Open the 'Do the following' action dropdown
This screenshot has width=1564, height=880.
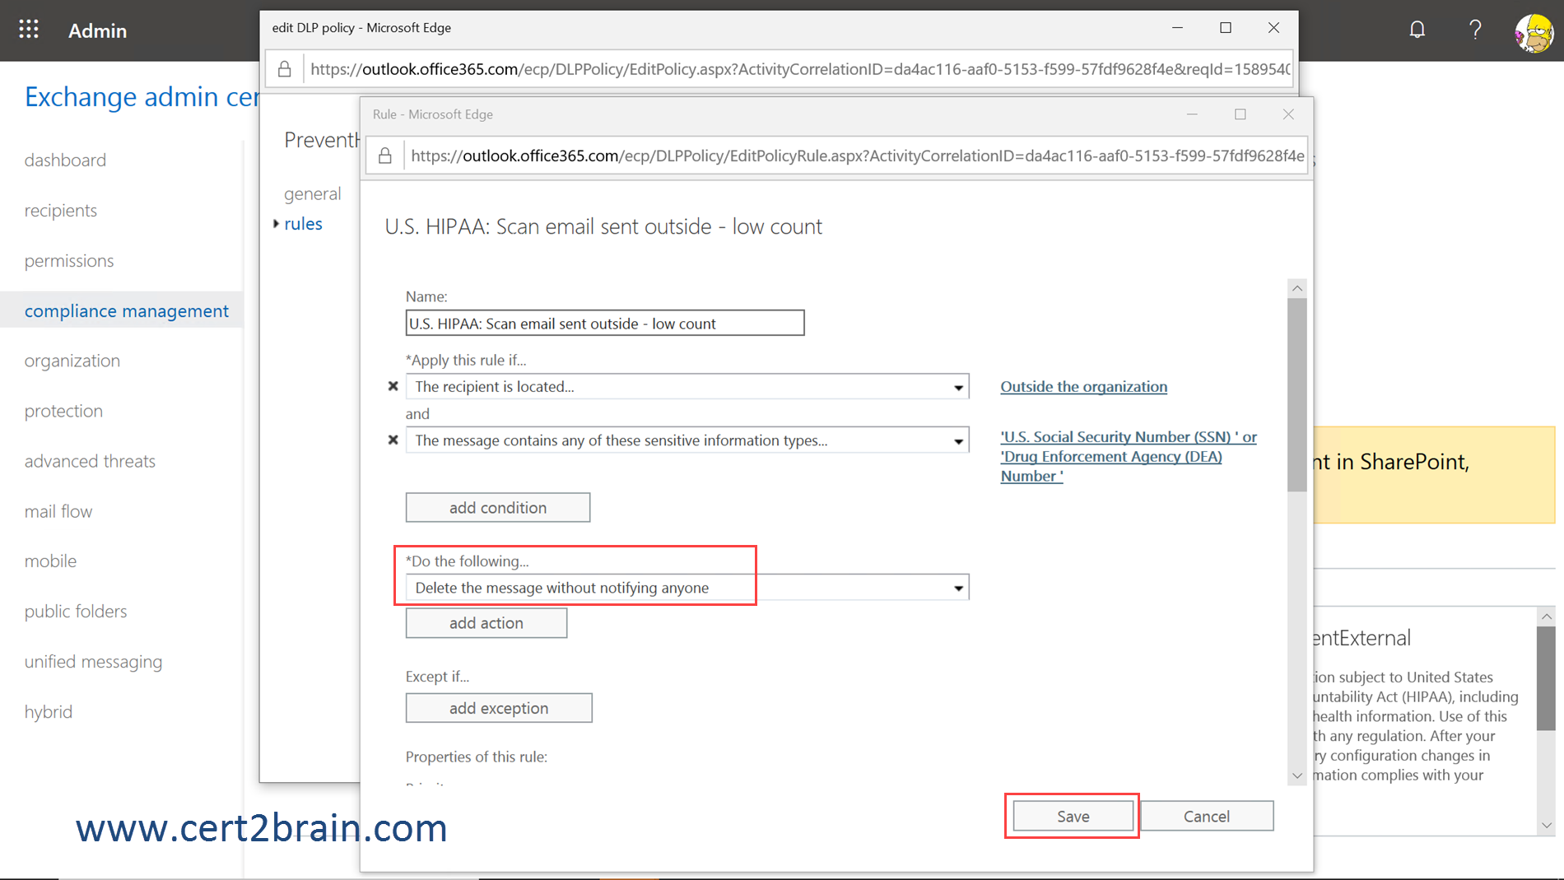tap(687, 588)
